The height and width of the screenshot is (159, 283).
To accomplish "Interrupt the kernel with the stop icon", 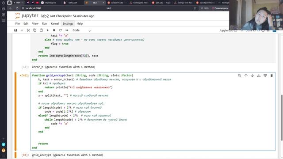I will click(54, 30).
